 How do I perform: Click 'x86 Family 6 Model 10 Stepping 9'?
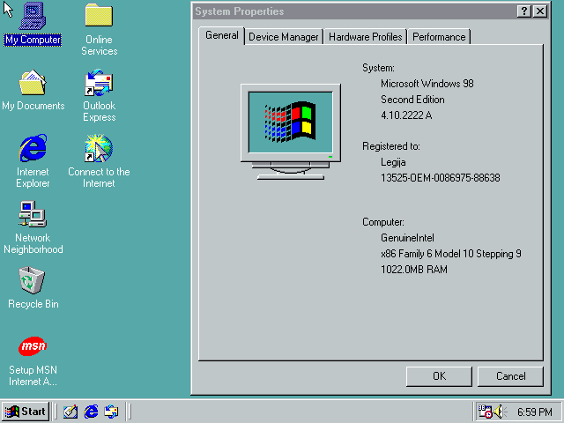[451, 254]
